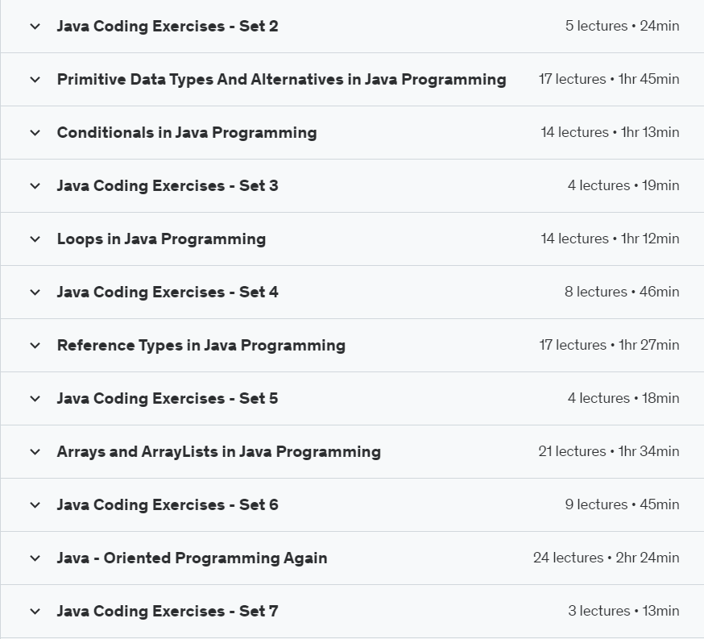Expand chevron beside Java Coding Exercises - Set 2

click(x=35, y=27)
